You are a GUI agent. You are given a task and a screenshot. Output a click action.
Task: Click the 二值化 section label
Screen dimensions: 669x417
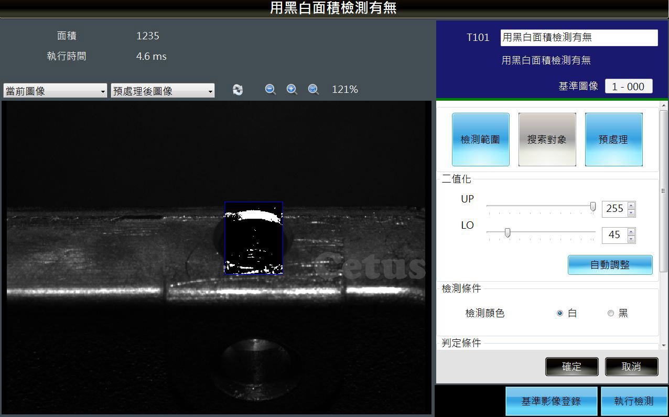[456, 179]
